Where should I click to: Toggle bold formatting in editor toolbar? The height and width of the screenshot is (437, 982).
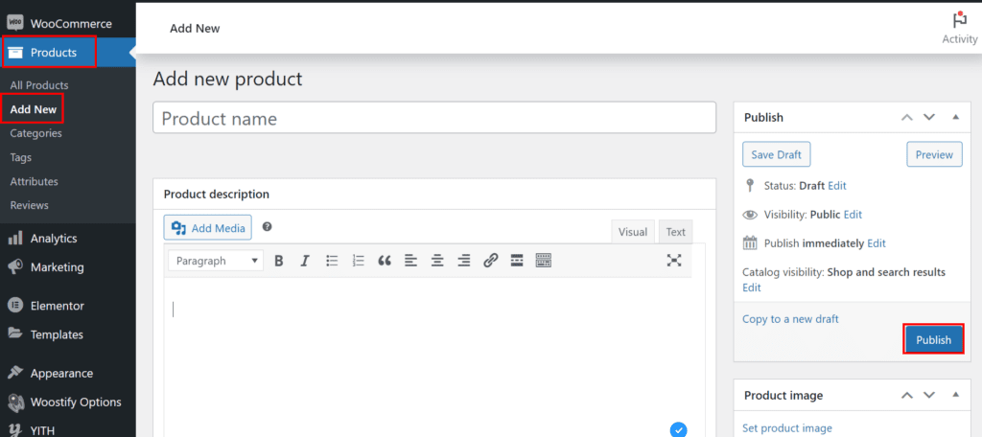[279, 261]
